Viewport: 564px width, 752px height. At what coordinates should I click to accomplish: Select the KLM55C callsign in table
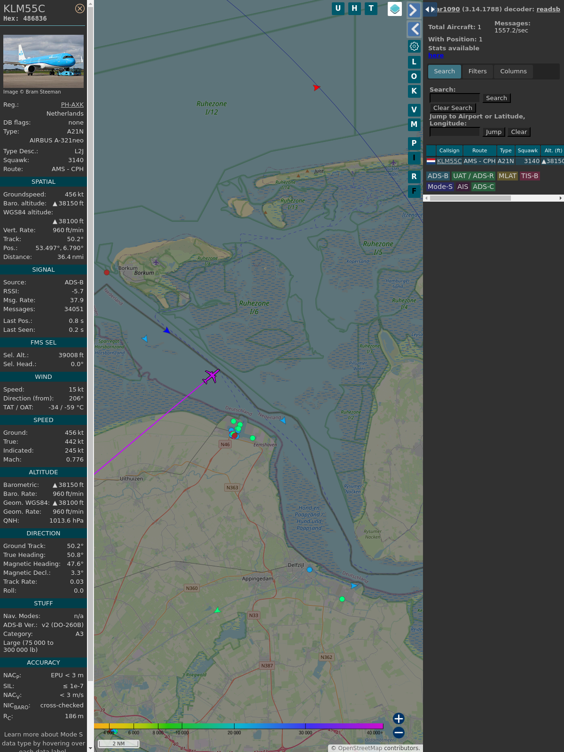tap(449, 161)
